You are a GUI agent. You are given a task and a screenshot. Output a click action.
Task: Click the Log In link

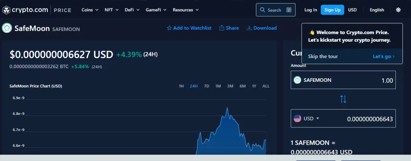pyautogui.click(x=311, y=10)
